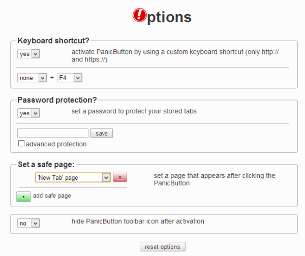Remove the safe page with red x button

(x=119, y=177)
